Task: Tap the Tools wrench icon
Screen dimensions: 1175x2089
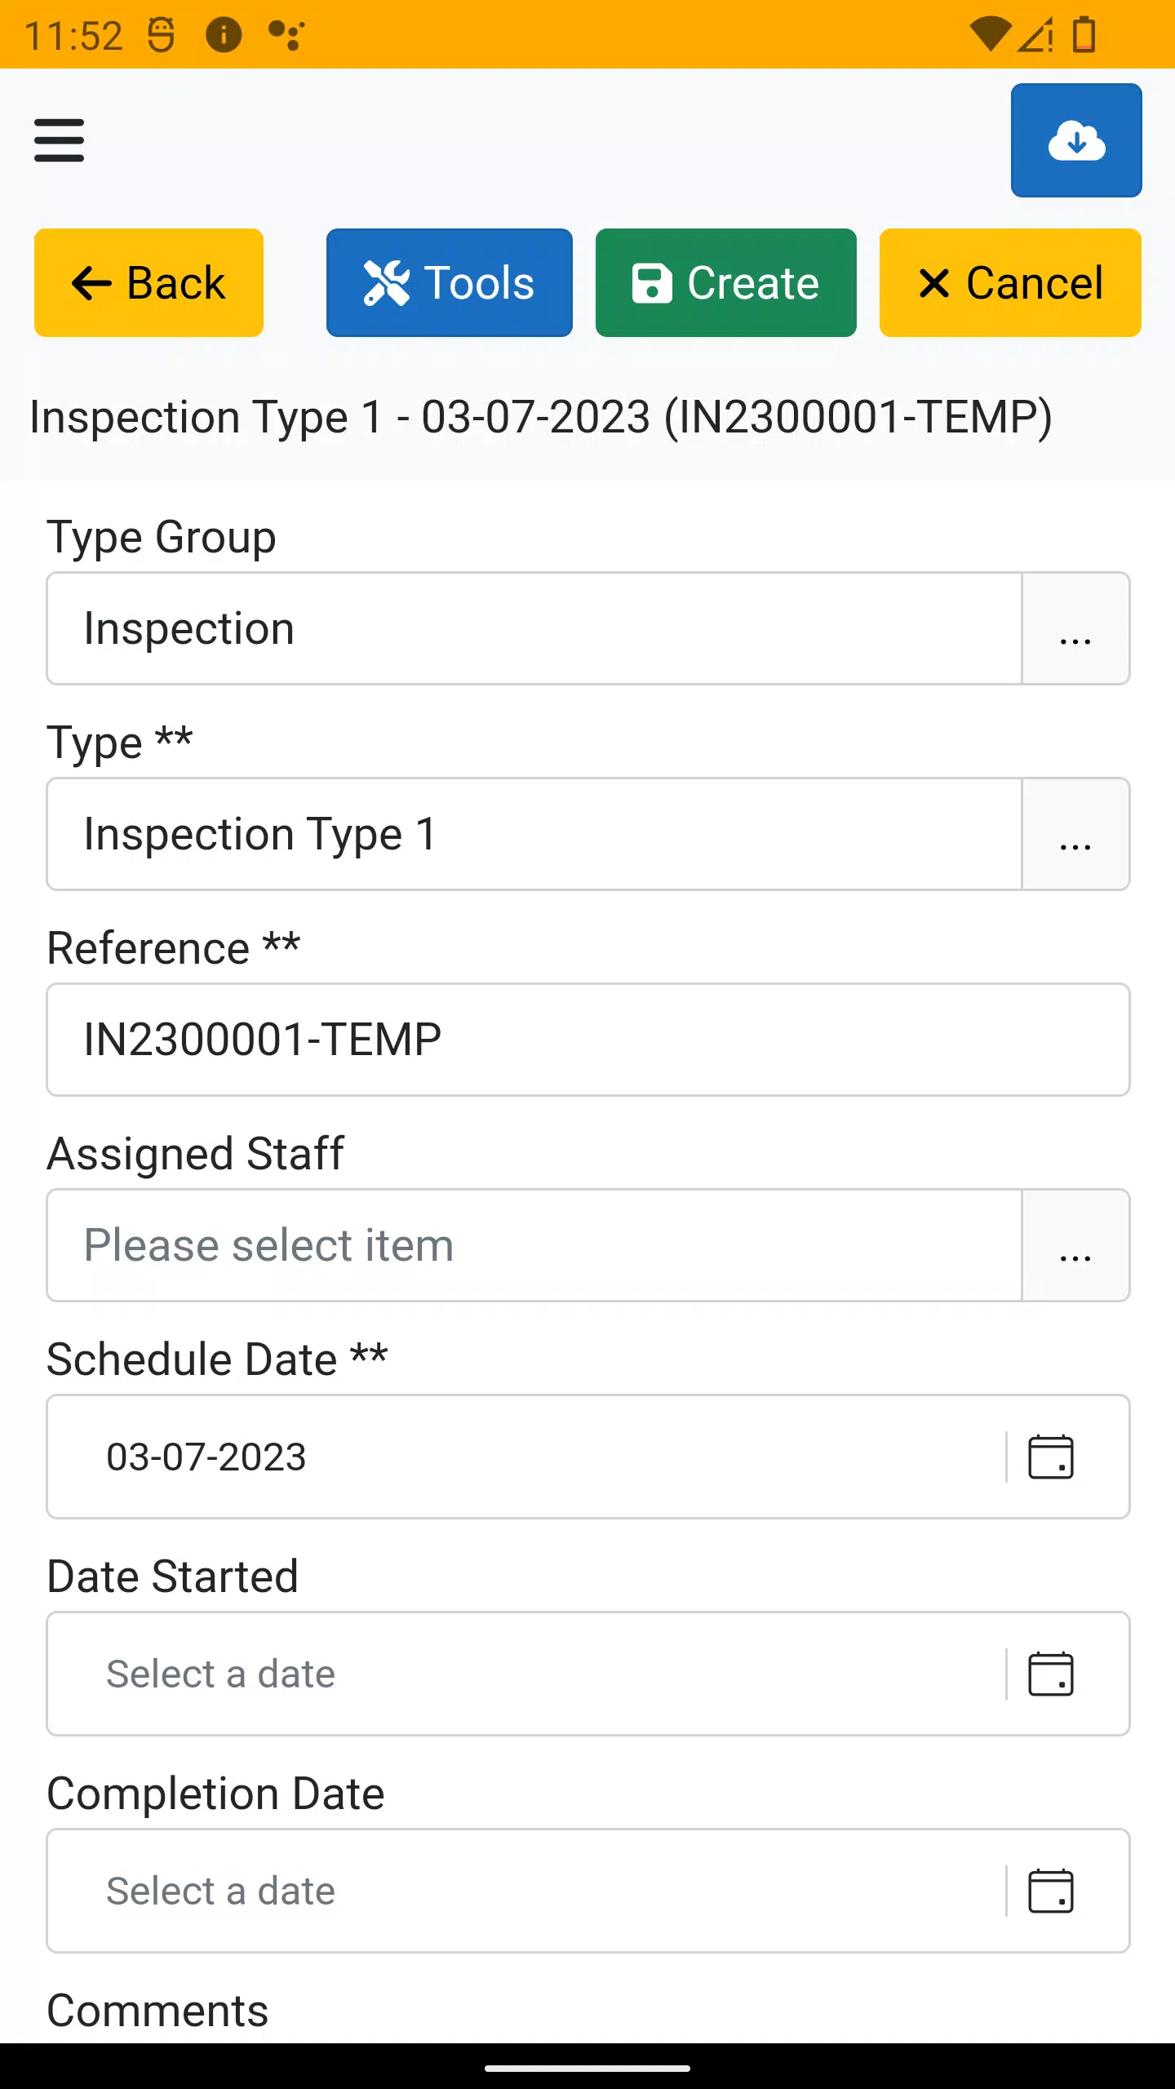Action: pyautogui.click(x=388, y=282)
